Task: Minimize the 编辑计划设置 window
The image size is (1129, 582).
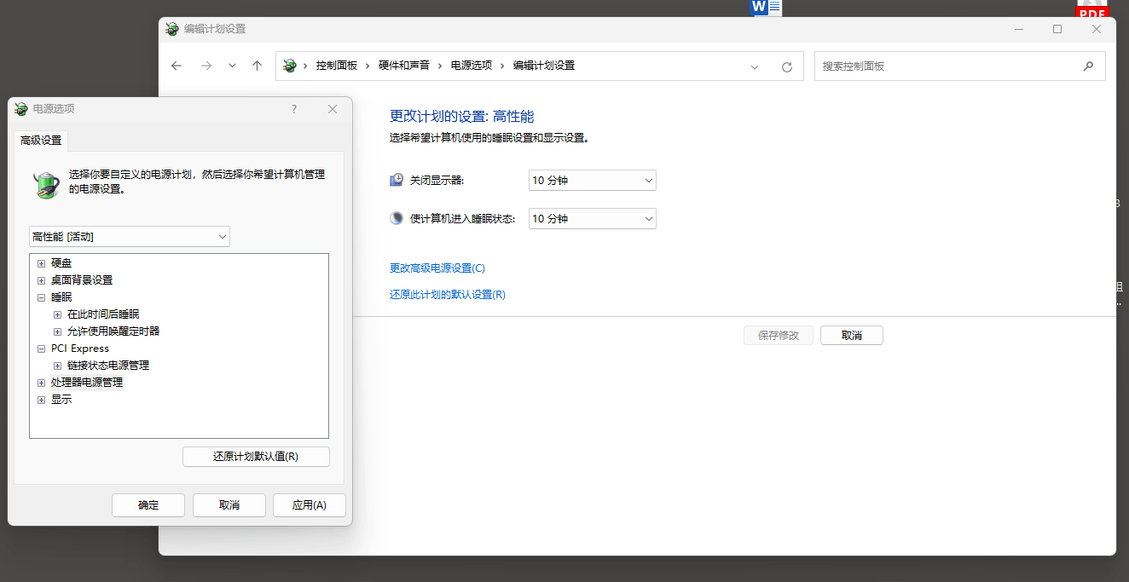Action: pyautogui.click(x=1019, y=29)
